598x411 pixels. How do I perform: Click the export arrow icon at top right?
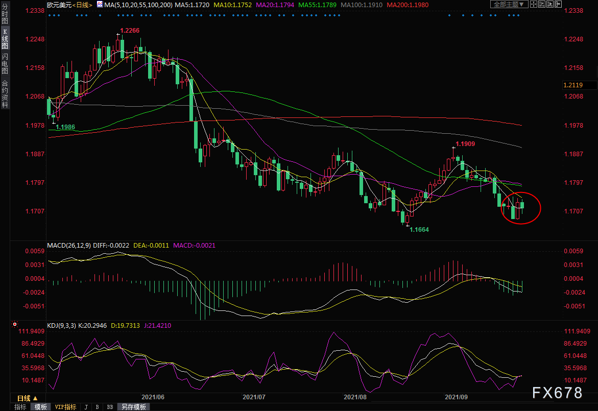(558, 4)
